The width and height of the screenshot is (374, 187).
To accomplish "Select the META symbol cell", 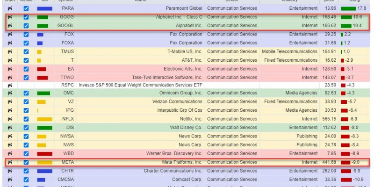I will 65,162.
